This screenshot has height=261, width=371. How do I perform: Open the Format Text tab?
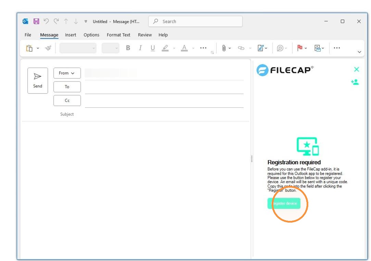(119, 35)
